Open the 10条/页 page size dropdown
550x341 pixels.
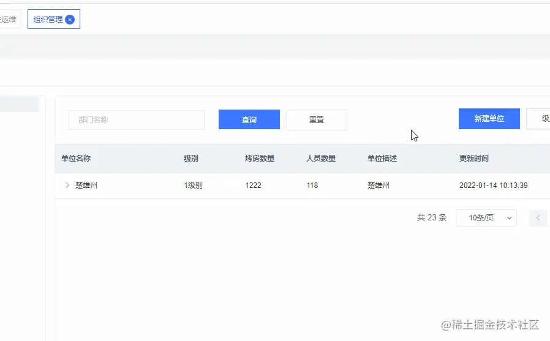[486, 218]
